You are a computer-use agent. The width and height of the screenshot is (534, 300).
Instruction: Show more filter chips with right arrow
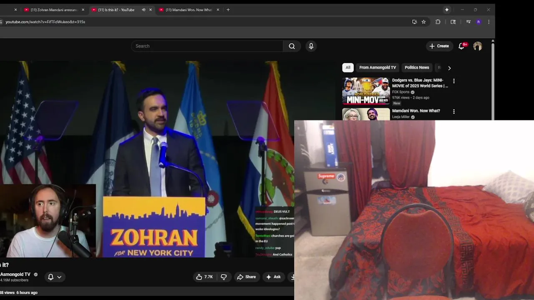tap(449, 68)
